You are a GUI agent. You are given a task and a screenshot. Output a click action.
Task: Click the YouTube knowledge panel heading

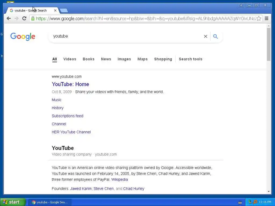63,148
